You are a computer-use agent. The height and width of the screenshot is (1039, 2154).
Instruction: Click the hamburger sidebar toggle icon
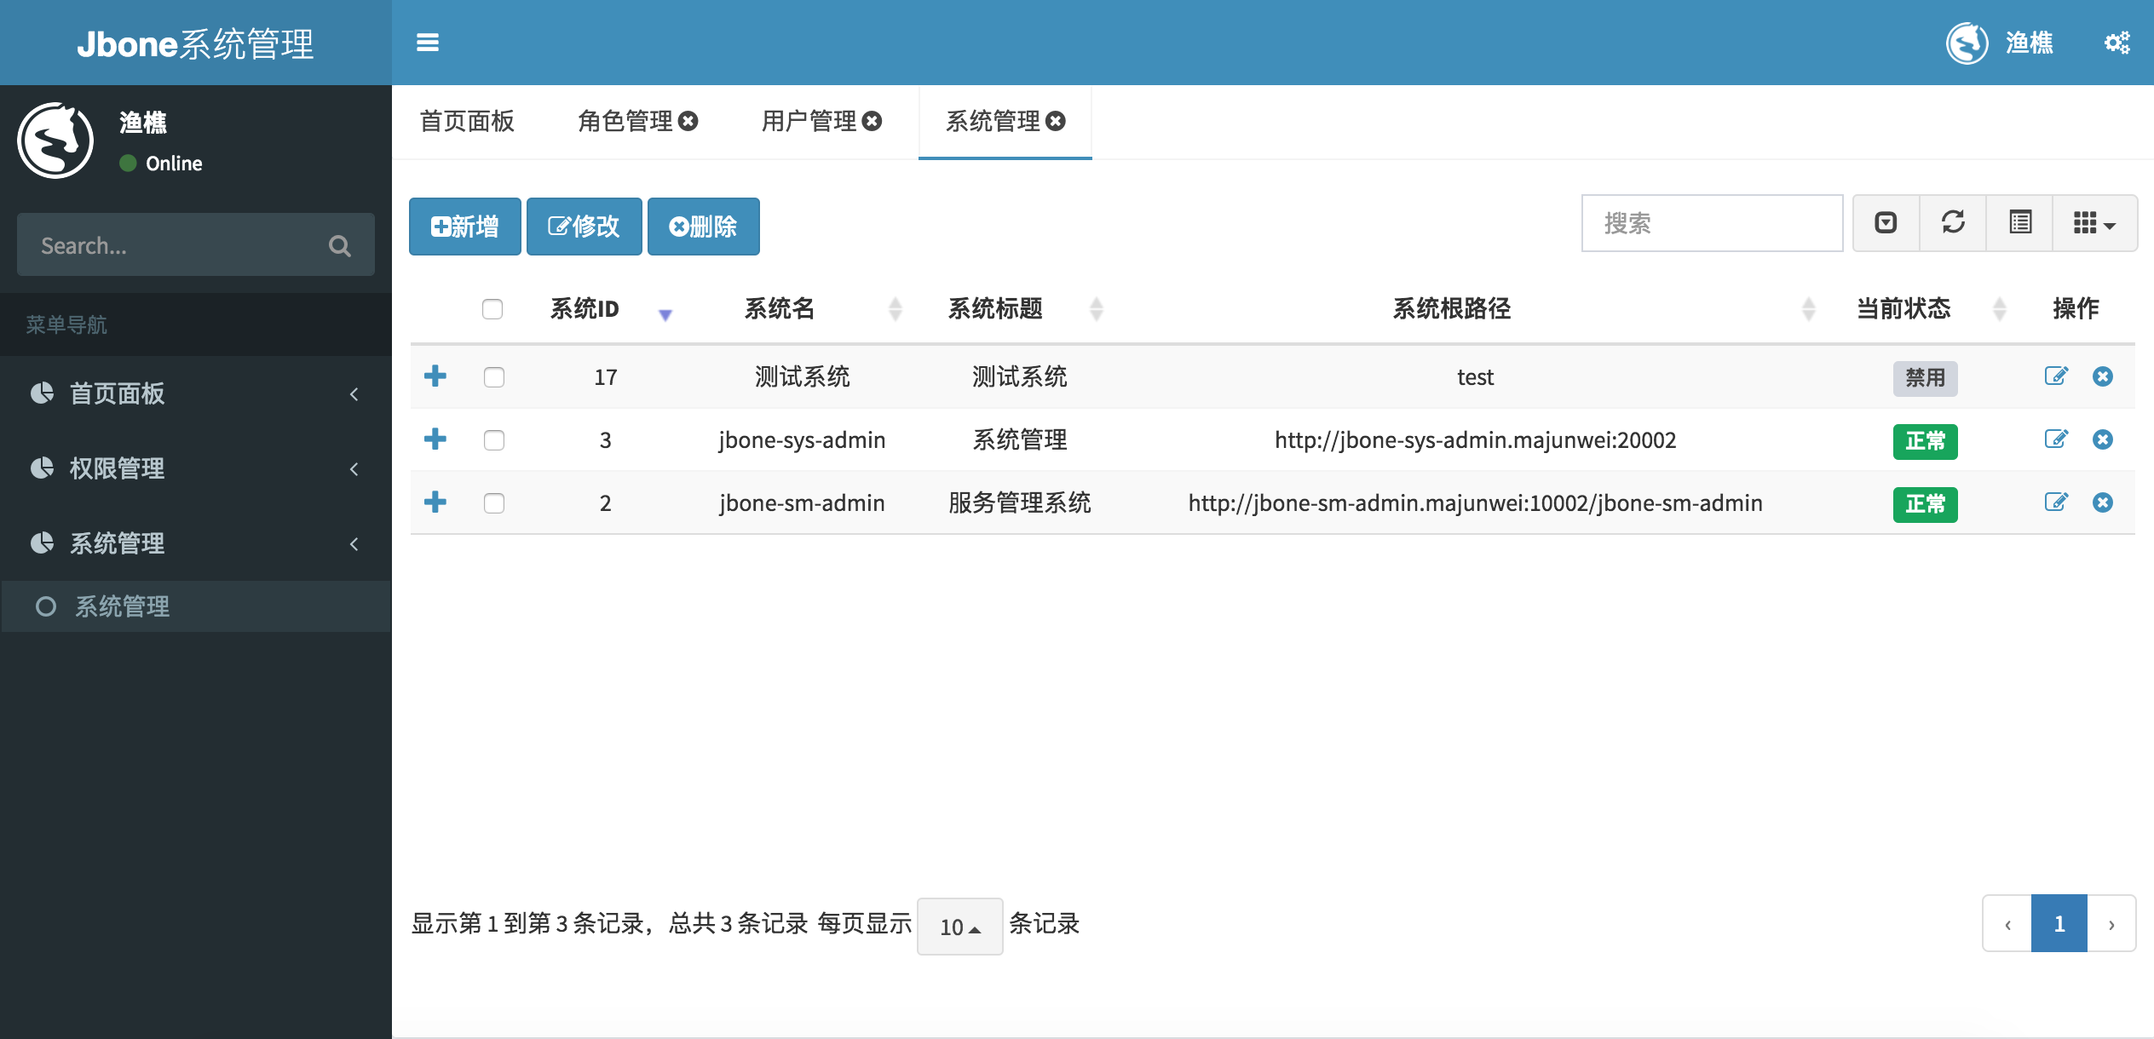pyautogui.click(x=427, y=43)
